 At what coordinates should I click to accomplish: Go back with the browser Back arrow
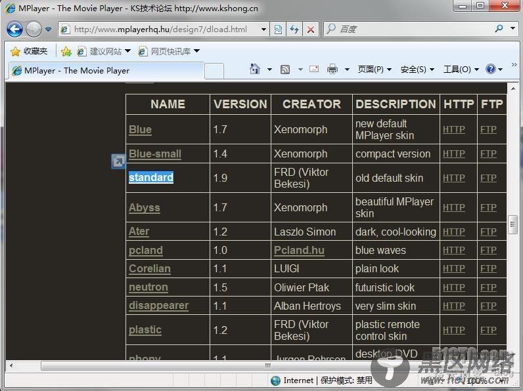coord(14,30)
